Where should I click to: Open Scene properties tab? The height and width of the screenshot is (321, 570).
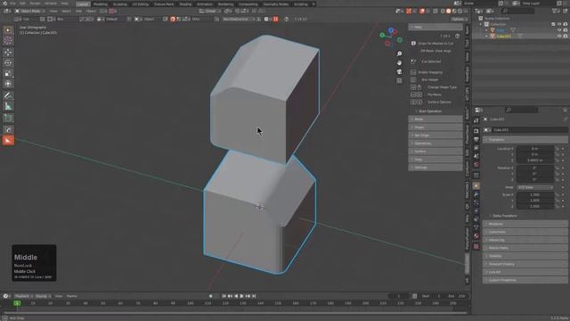click(x=476, y=156)
